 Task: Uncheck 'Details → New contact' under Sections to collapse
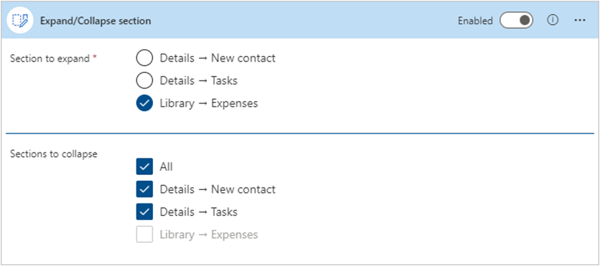[144, 190]
